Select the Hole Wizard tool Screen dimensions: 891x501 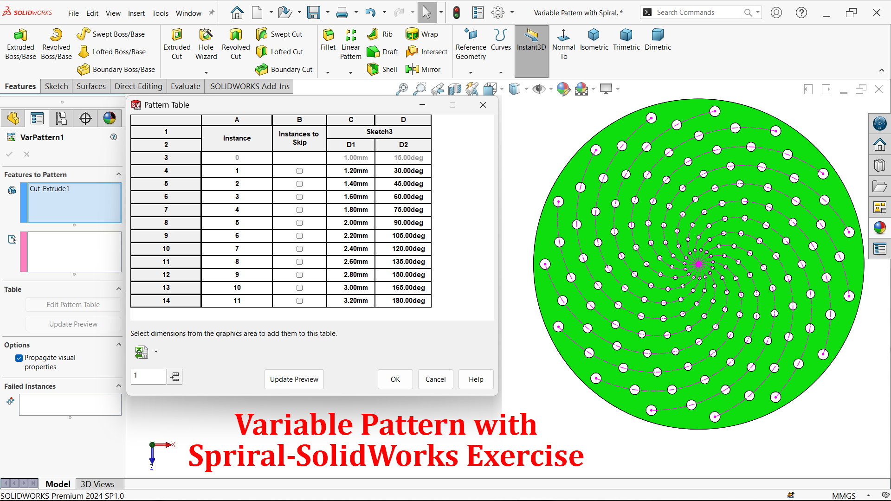click(x=206, y=45)
